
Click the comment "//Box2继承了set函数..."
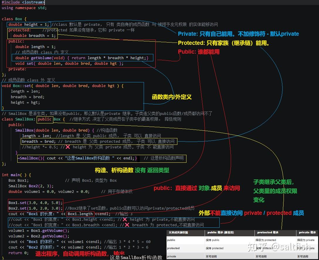(130, 208)
